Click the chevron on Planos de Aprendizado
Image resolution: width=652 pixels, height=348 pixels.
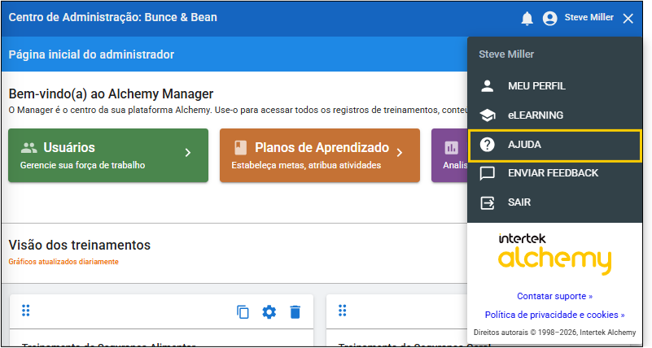point(400,152)
